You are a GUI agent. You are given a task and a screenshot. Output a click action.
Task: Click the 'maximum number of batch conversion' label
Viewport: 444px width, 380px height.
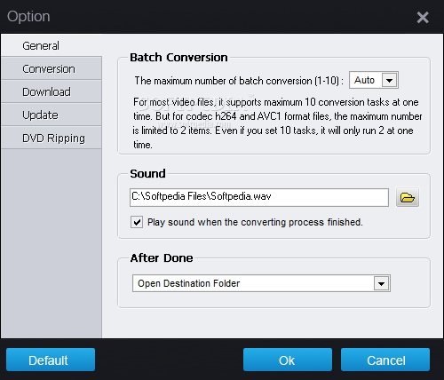point(239,81)
